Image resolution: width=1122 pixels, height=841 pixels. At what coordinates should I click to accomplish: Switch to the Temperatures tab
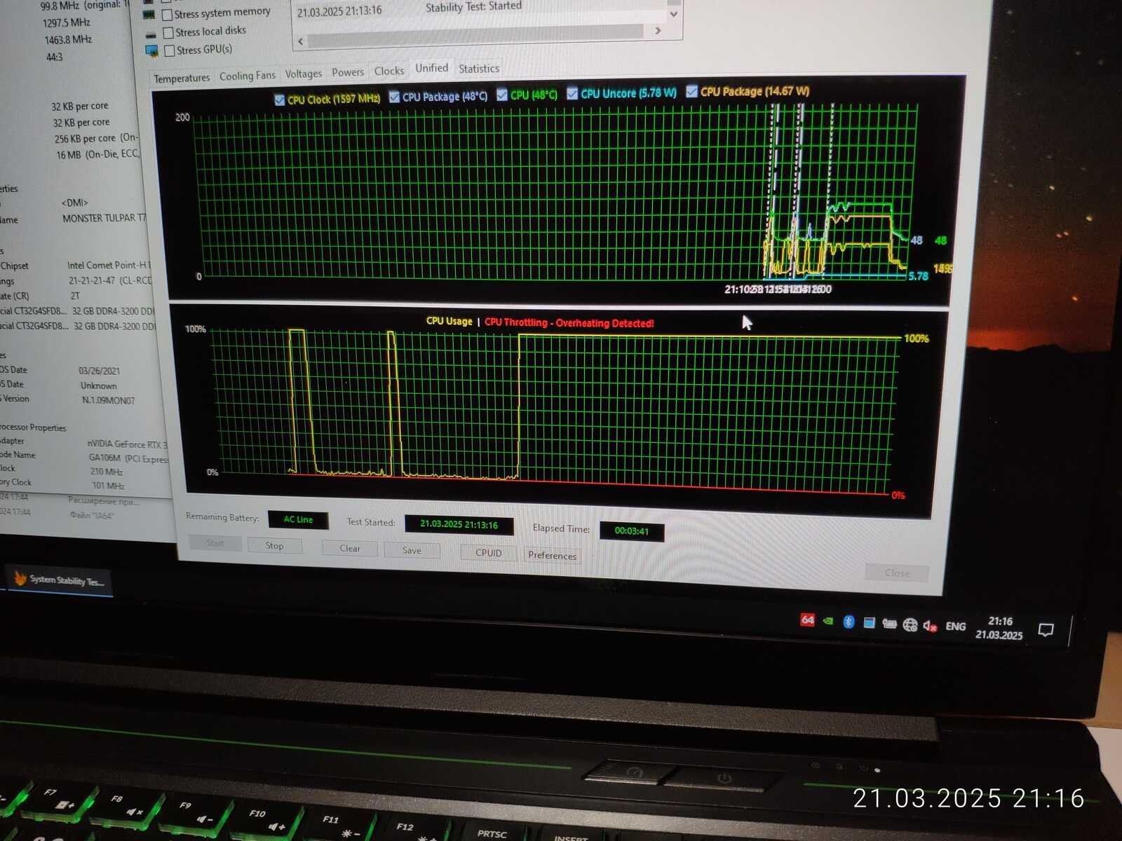tap(182, 78)
